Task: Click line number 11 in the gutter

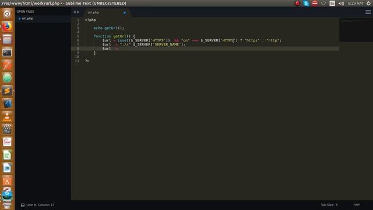Action: coord(77,61)
